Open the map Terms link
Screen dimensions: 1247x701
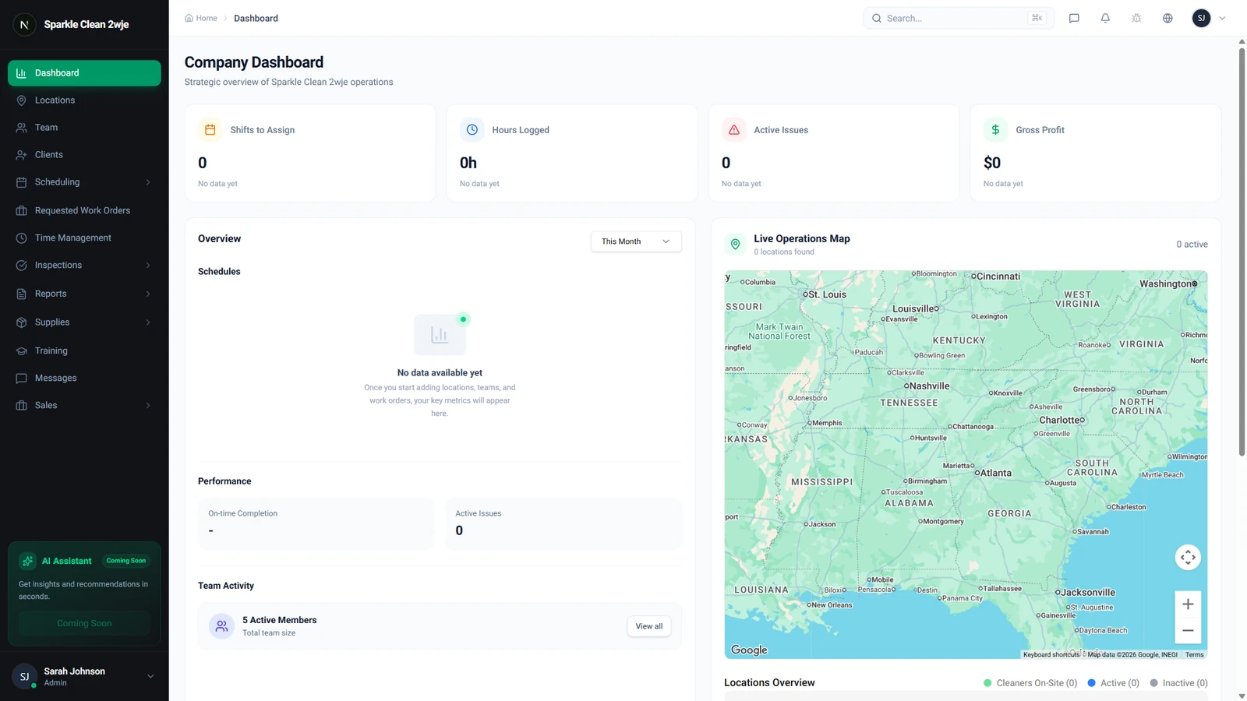1195,655
